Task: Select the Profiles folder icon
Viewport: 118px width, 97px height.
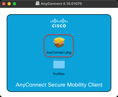Action: tap(59, 64)
